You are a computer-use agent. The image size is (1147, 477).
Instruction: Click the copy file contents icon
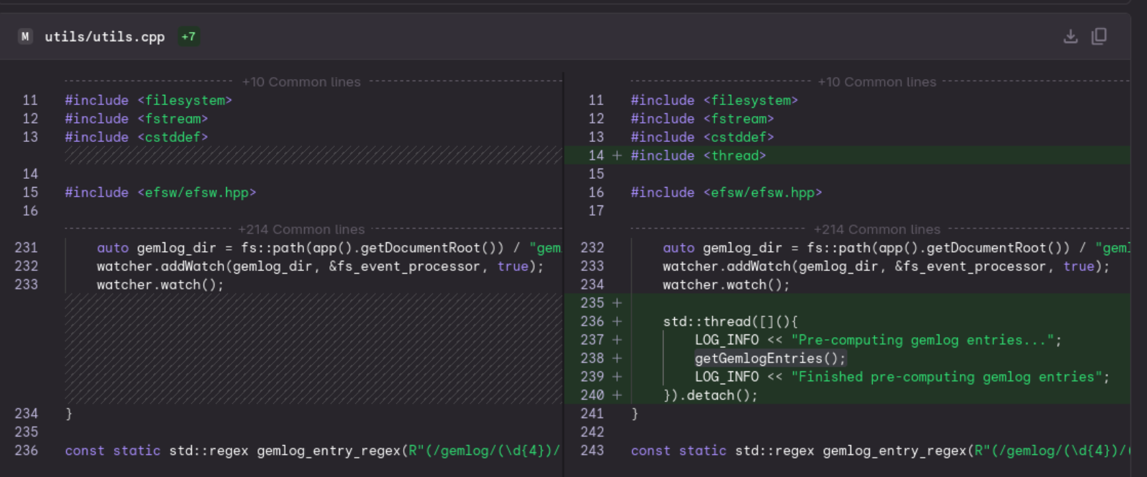coord(1098,37)
